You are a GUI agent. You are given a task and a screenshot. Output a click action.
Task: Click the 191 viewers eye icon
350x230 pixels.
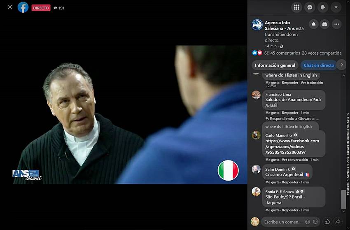point(55,8)
